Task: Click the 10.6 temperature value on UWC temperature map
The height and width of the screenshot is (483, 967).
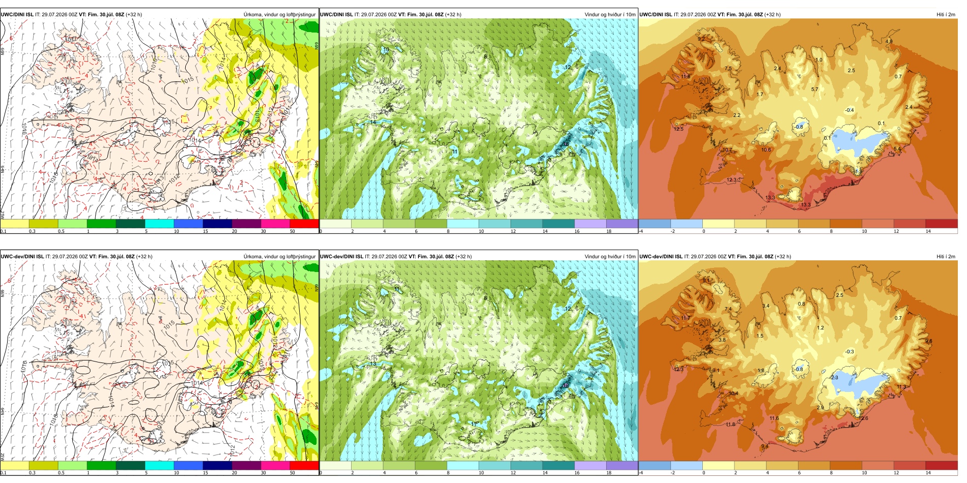Action: pyautogui.click(x=766, y=150)
